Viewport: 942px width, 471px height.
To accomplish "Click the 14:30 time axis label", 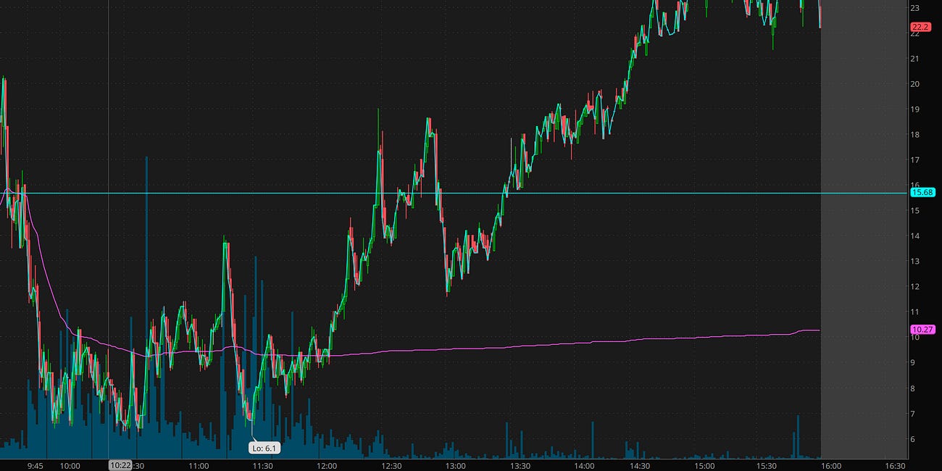I will pyautogui.click(x=640, y=466).
